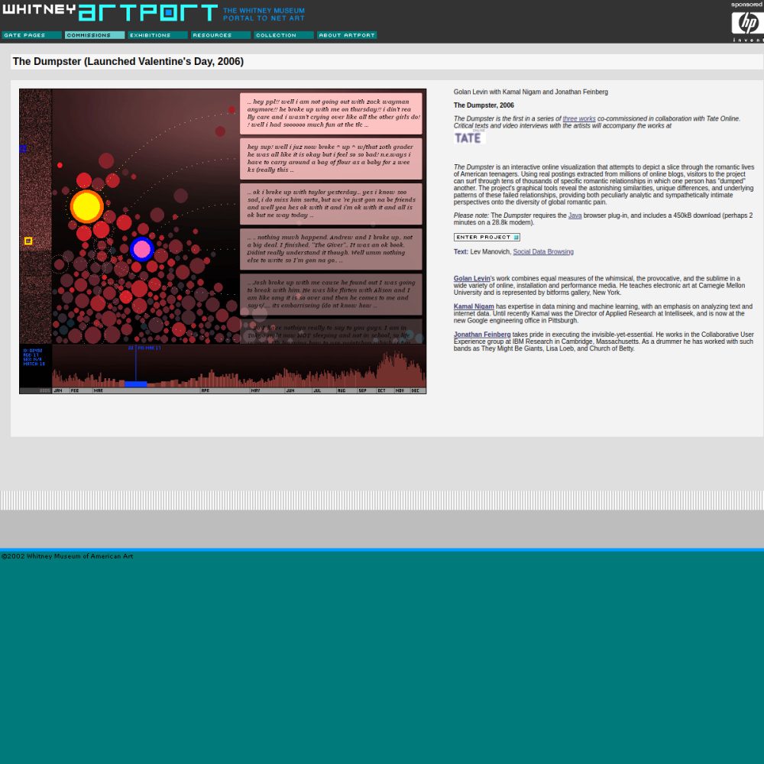This screenshot has height=764, width=764.
Task: Follow the 'three works' link
Action: pyautogui.click(x=579, y=119)
